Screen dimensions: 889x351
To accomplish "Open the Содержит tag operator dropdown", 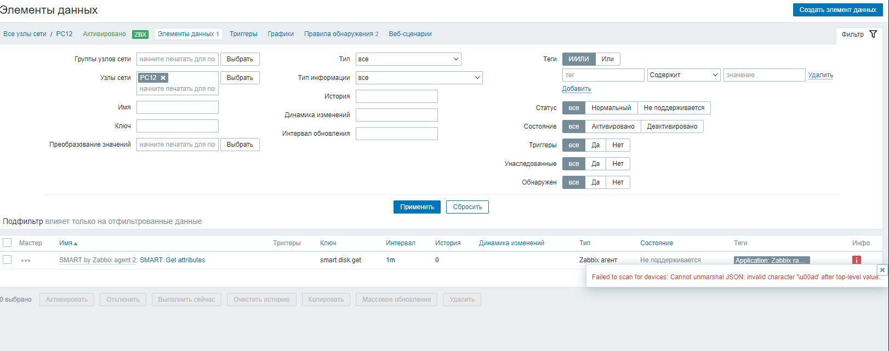I will (x=683, y=75).
